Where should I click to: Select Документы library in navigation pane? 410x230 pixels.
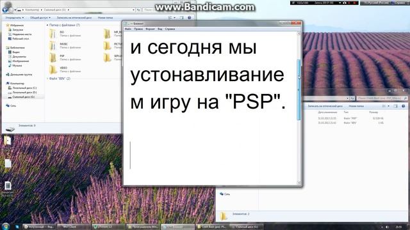pyautogui.click(x=17, y=57)
